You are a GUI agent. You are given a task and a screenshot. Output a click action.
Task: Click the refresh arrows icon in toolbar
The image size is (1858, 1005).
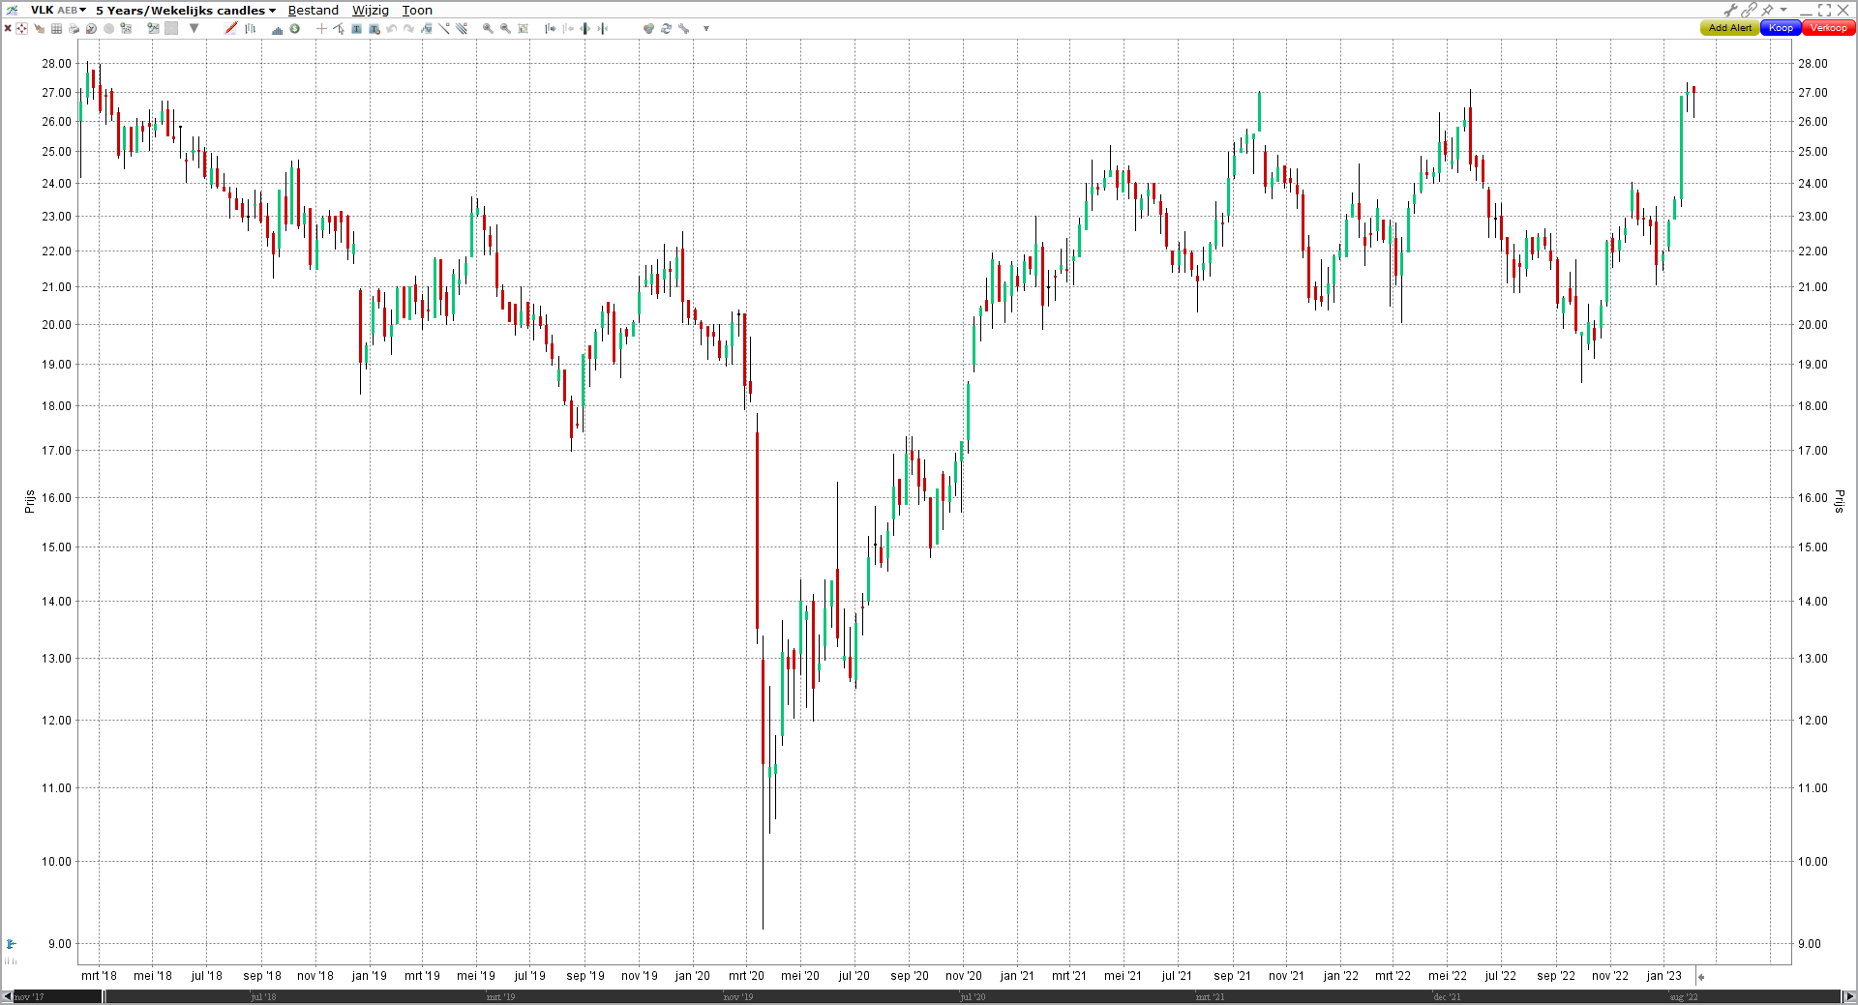[x=666, y=28]
